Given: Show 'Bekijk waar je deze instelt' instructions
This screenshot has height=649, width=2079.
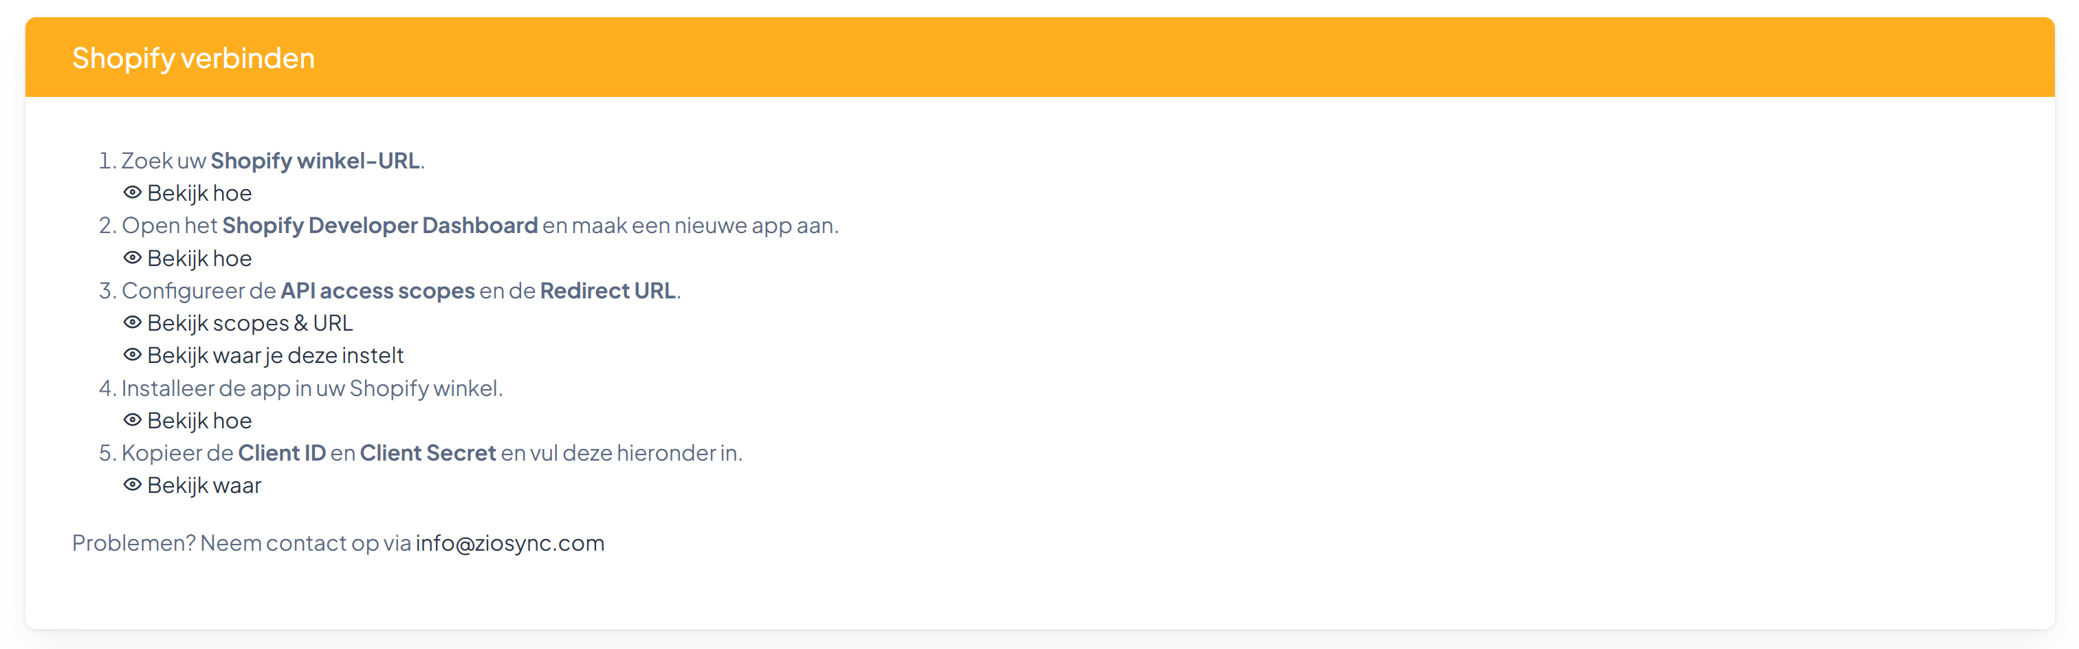Looking at the screenshot, I should point(275,355).
